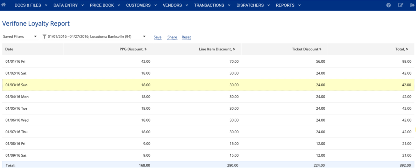Open the Vendors menu

tap(175, 5)
